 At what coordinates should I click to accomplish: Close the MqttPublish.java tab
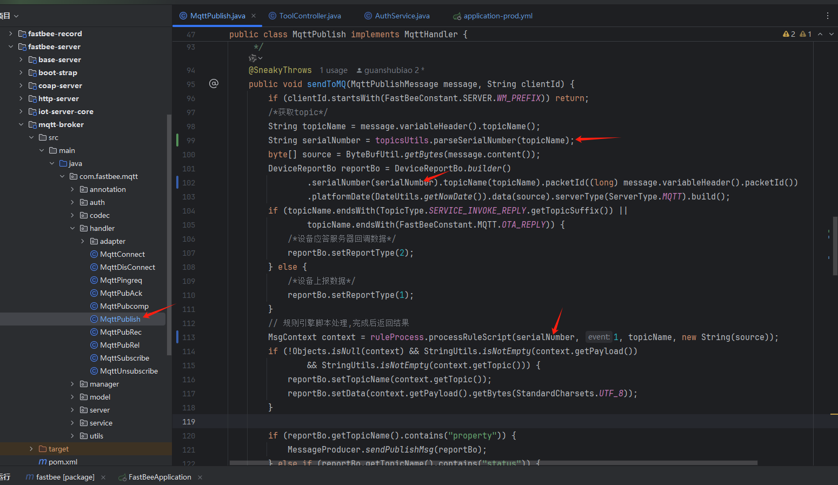pyautogui.click(x=254, y=16)
